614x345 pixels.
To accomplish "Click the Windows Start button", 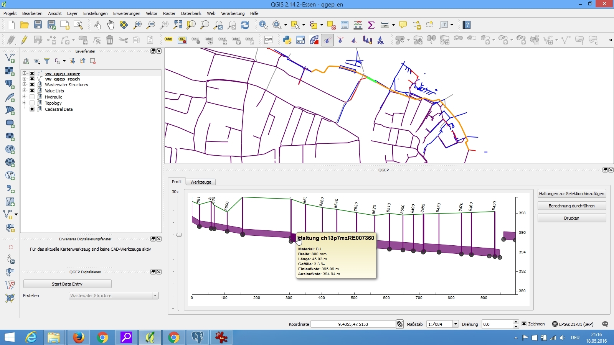I will 9,337.
